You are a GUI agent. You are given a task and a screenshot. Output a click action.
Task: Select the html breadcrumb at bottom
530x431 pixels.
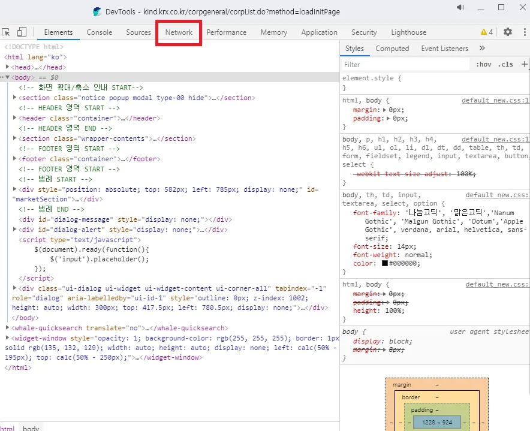click(x=7, y=428)
